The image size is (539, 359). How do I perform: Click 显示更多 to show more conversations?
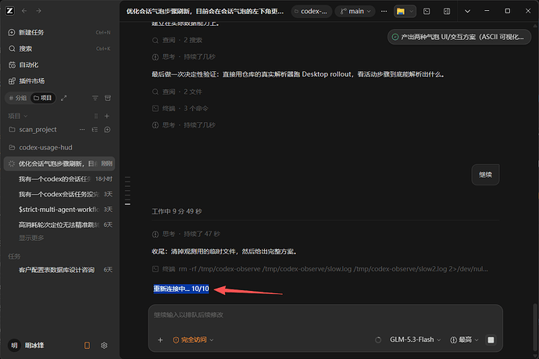pyautogui.click(x=31, y=238)
